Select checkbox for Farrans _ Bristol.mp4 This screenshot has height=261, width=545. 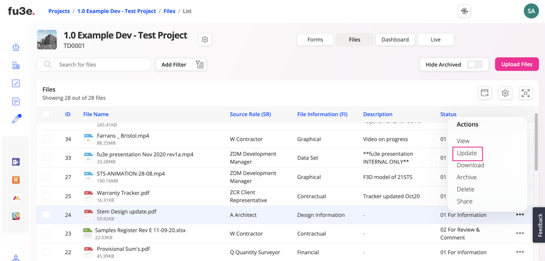coord(46,139)
